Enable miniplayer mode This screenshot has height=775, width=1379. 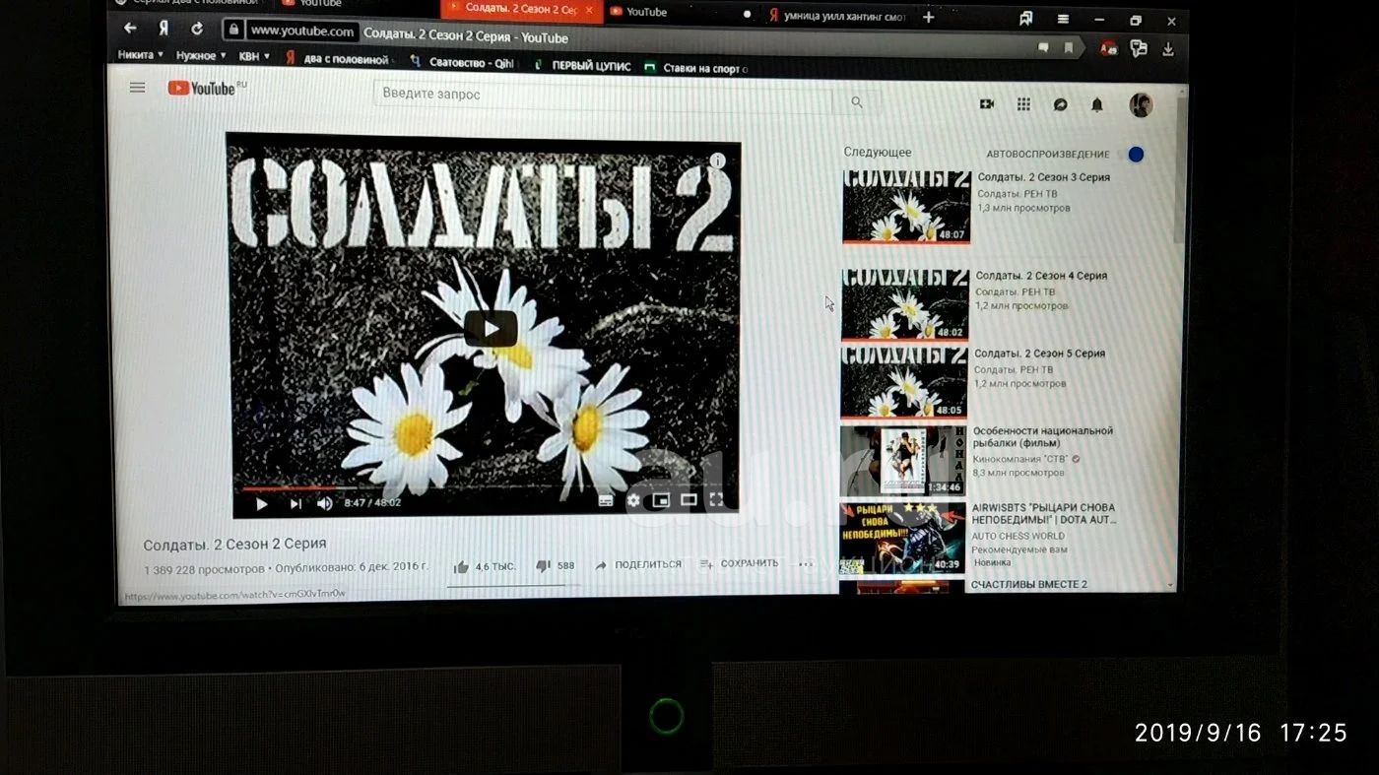point(661,500)
